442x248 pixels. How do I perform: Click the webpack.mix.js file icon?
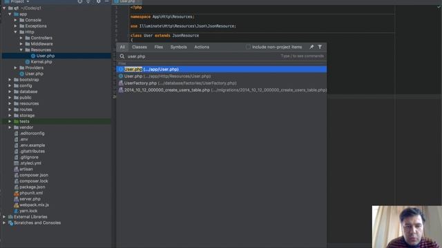[x=16, y=205]
